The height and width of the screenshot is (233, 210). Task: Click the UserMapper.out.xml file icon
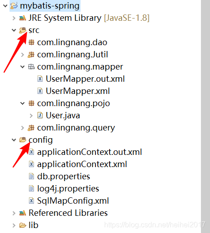pyautogui.click(x=40, y=79)
